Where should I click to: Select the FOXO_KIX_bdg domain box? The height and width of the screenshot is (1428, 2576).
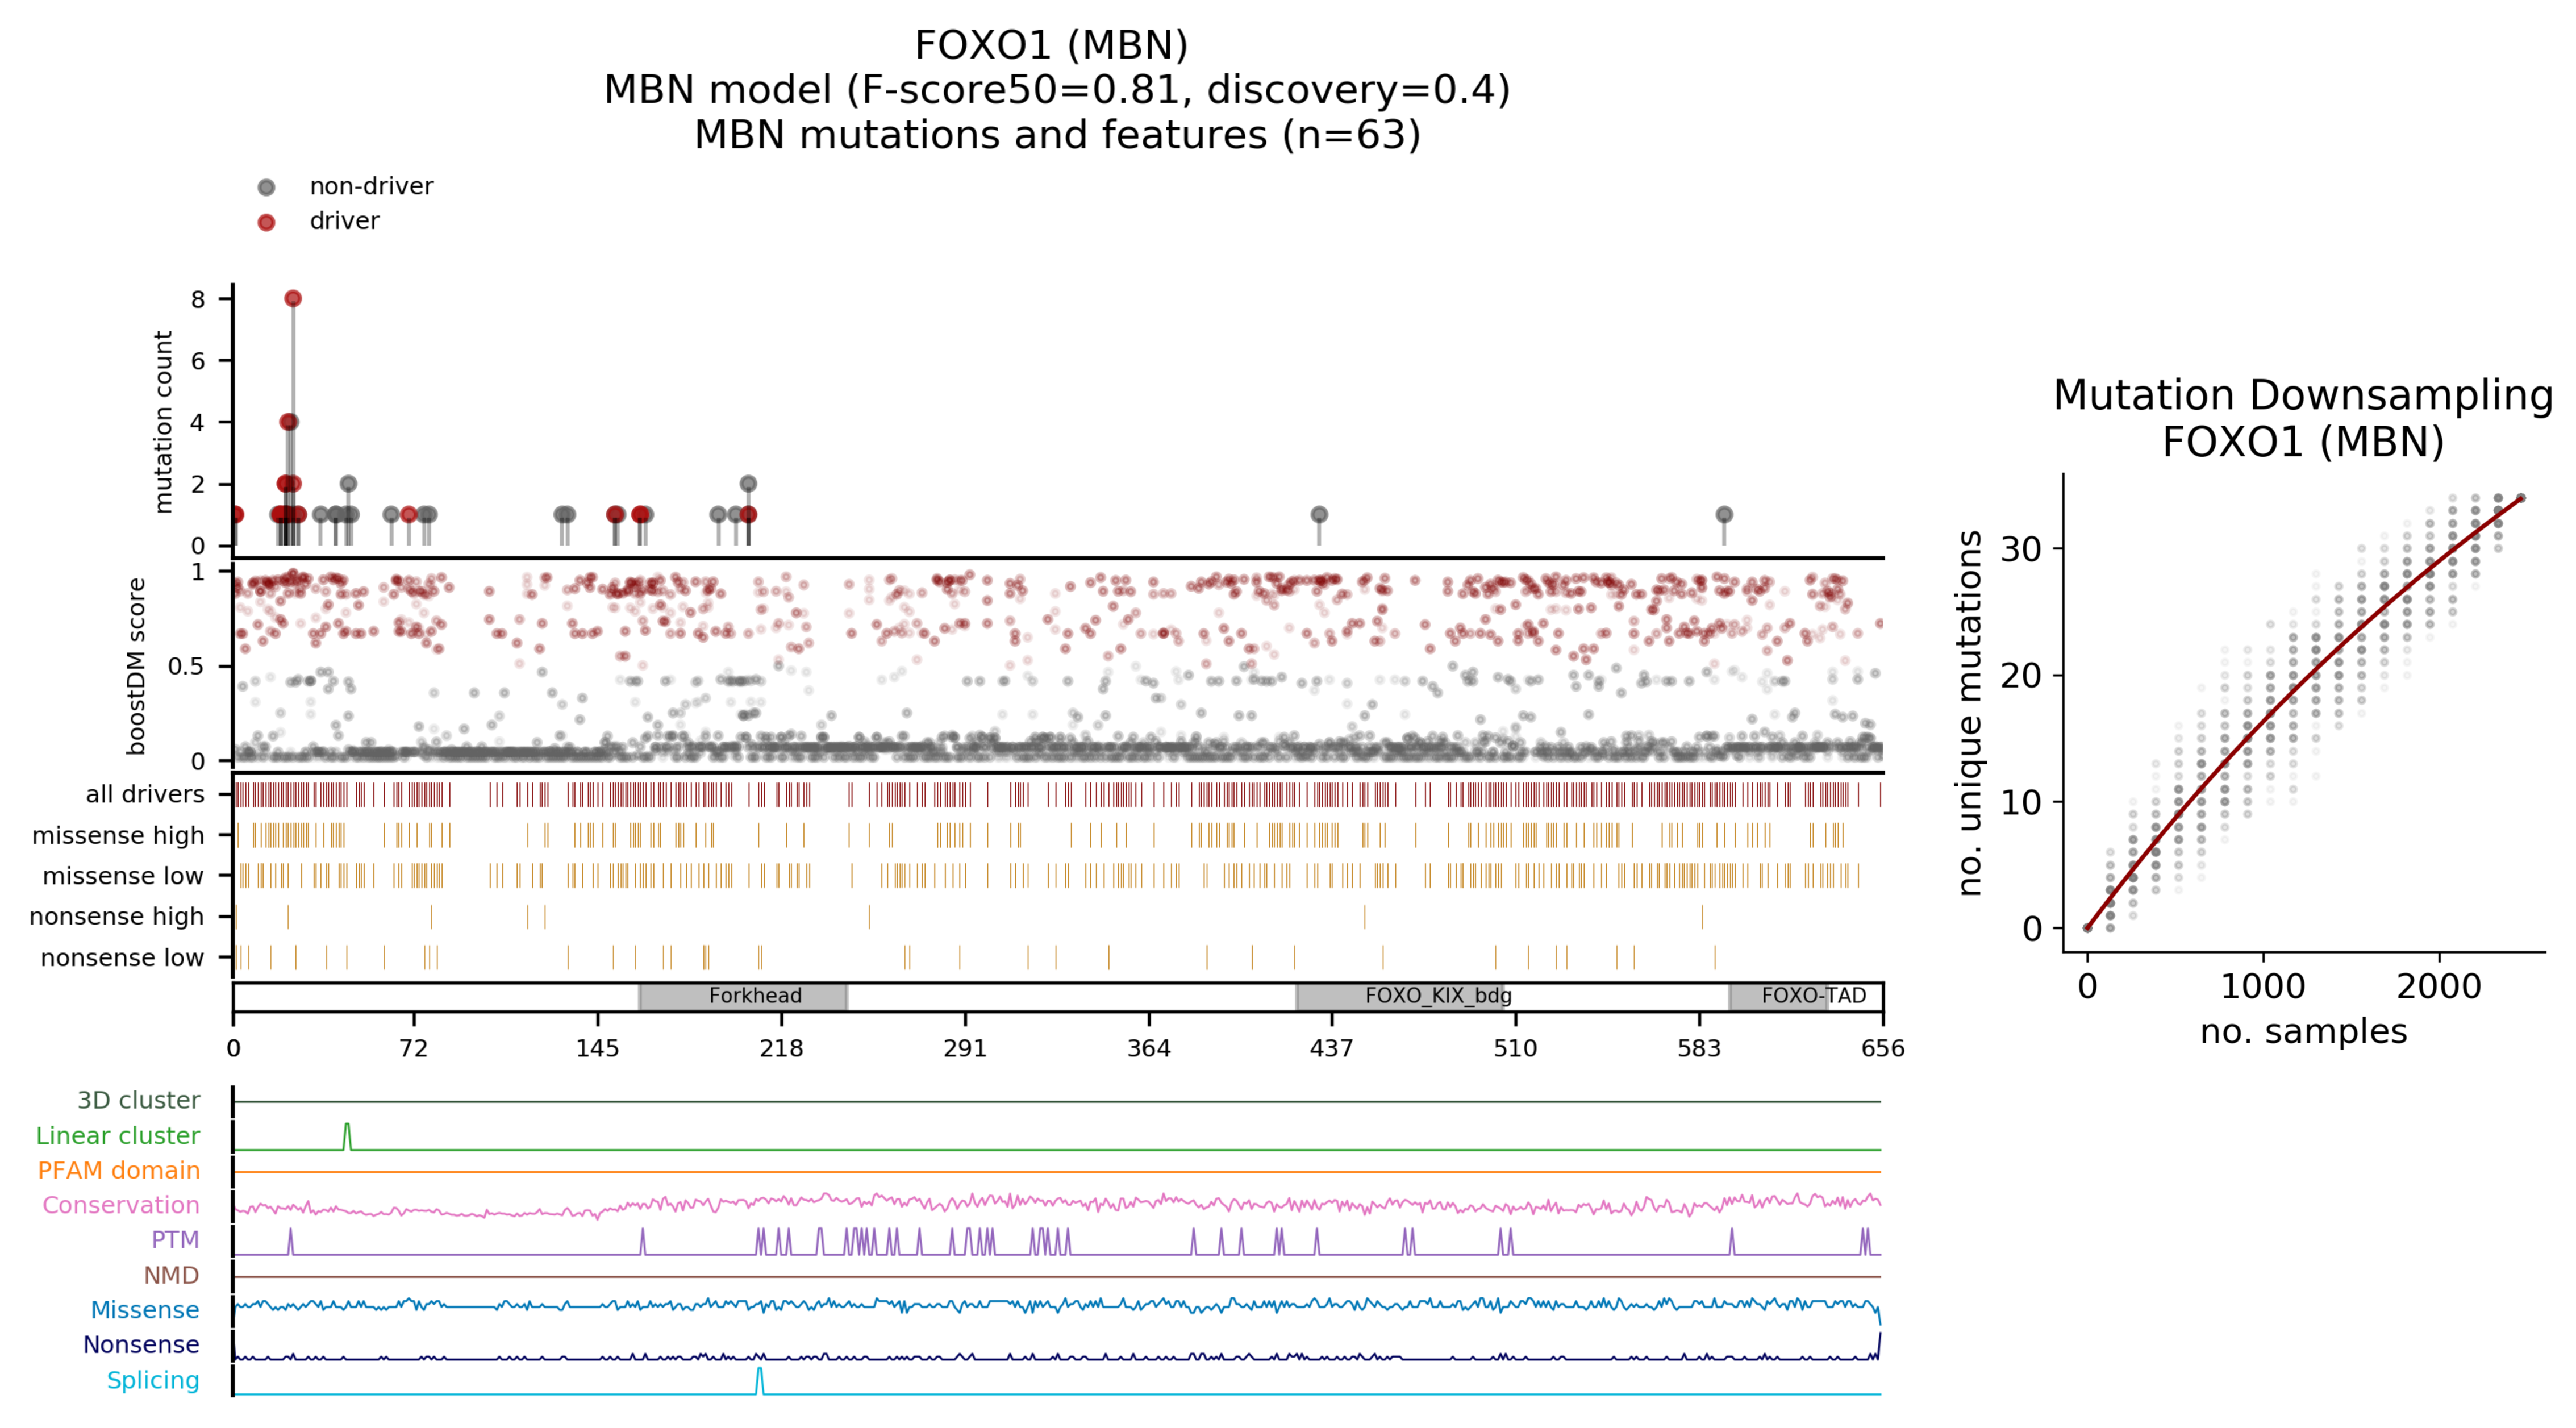click(1400, 996)
